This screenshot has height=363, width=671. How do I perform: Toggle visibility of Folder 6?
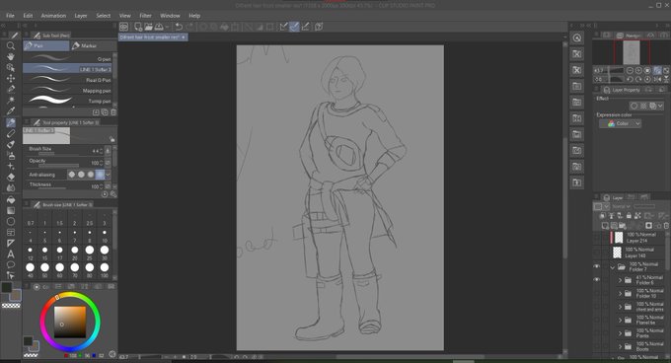click(597, 279)
